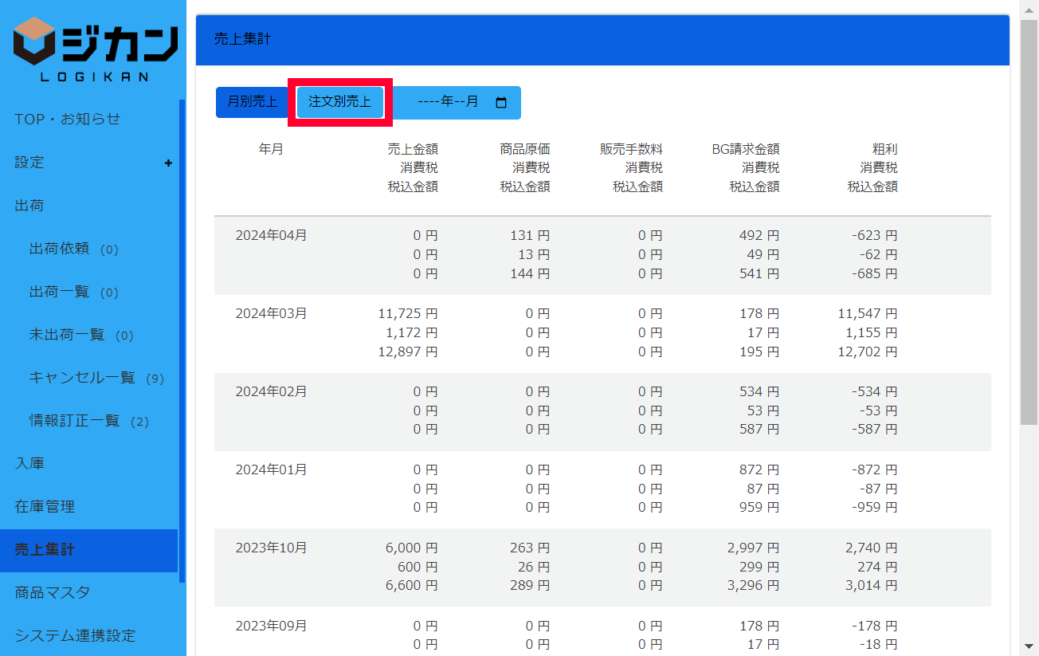
Task: Open calendar picker icon in month field
Action: click(x=501, y=102)
